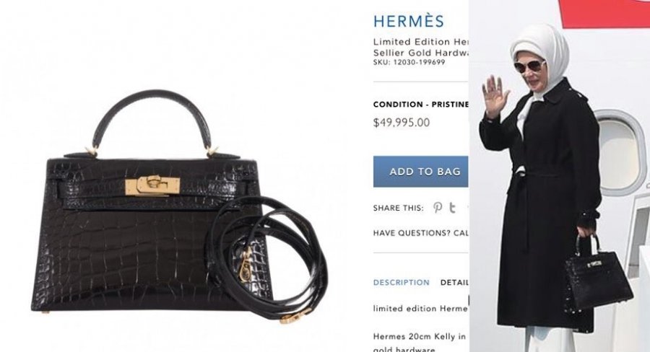Screen dimensions: 650x352
Task: Click the SHARE THIS label
Action: tap(398, 208)
